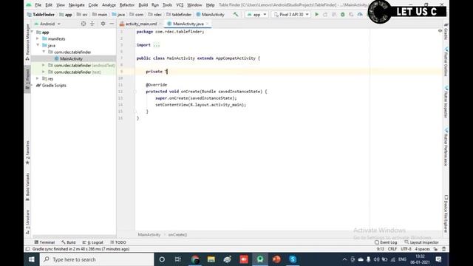This screenshot has height=266, width=473.
Task: Open the File menu
Action: (38, 5)
